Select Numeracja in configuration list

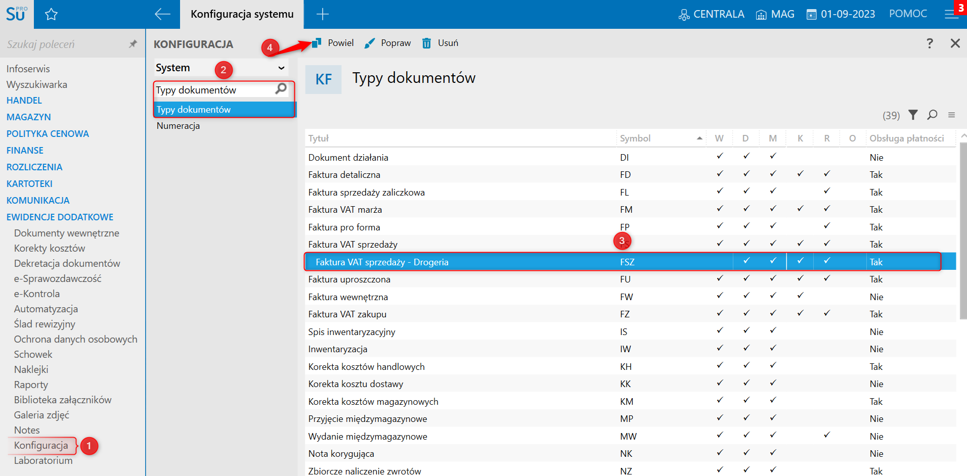pyautogui.click(x=178, y=126)
